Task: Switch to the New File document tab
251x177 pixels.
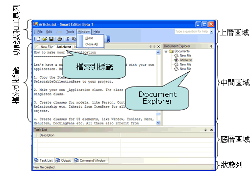Action: [x=46, y=47]
